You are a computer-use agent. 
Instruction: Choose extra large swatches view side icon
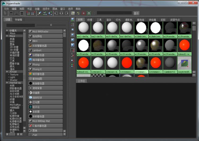(73, 45)
